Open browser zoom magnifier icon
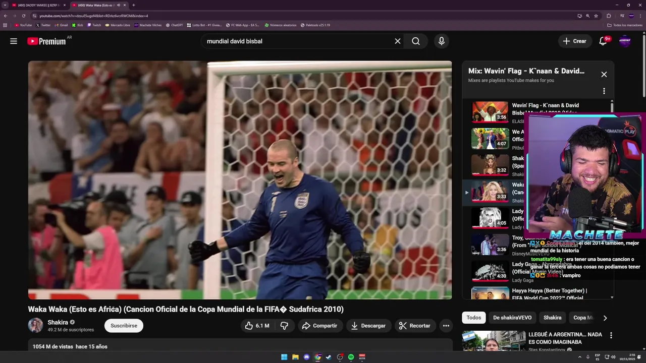Viewport: 646px width, 363px height. [587, 16]
